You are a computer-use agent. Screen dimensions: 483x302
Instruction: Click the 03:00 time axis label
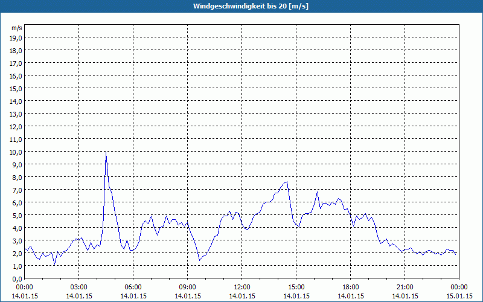[79, 288]
